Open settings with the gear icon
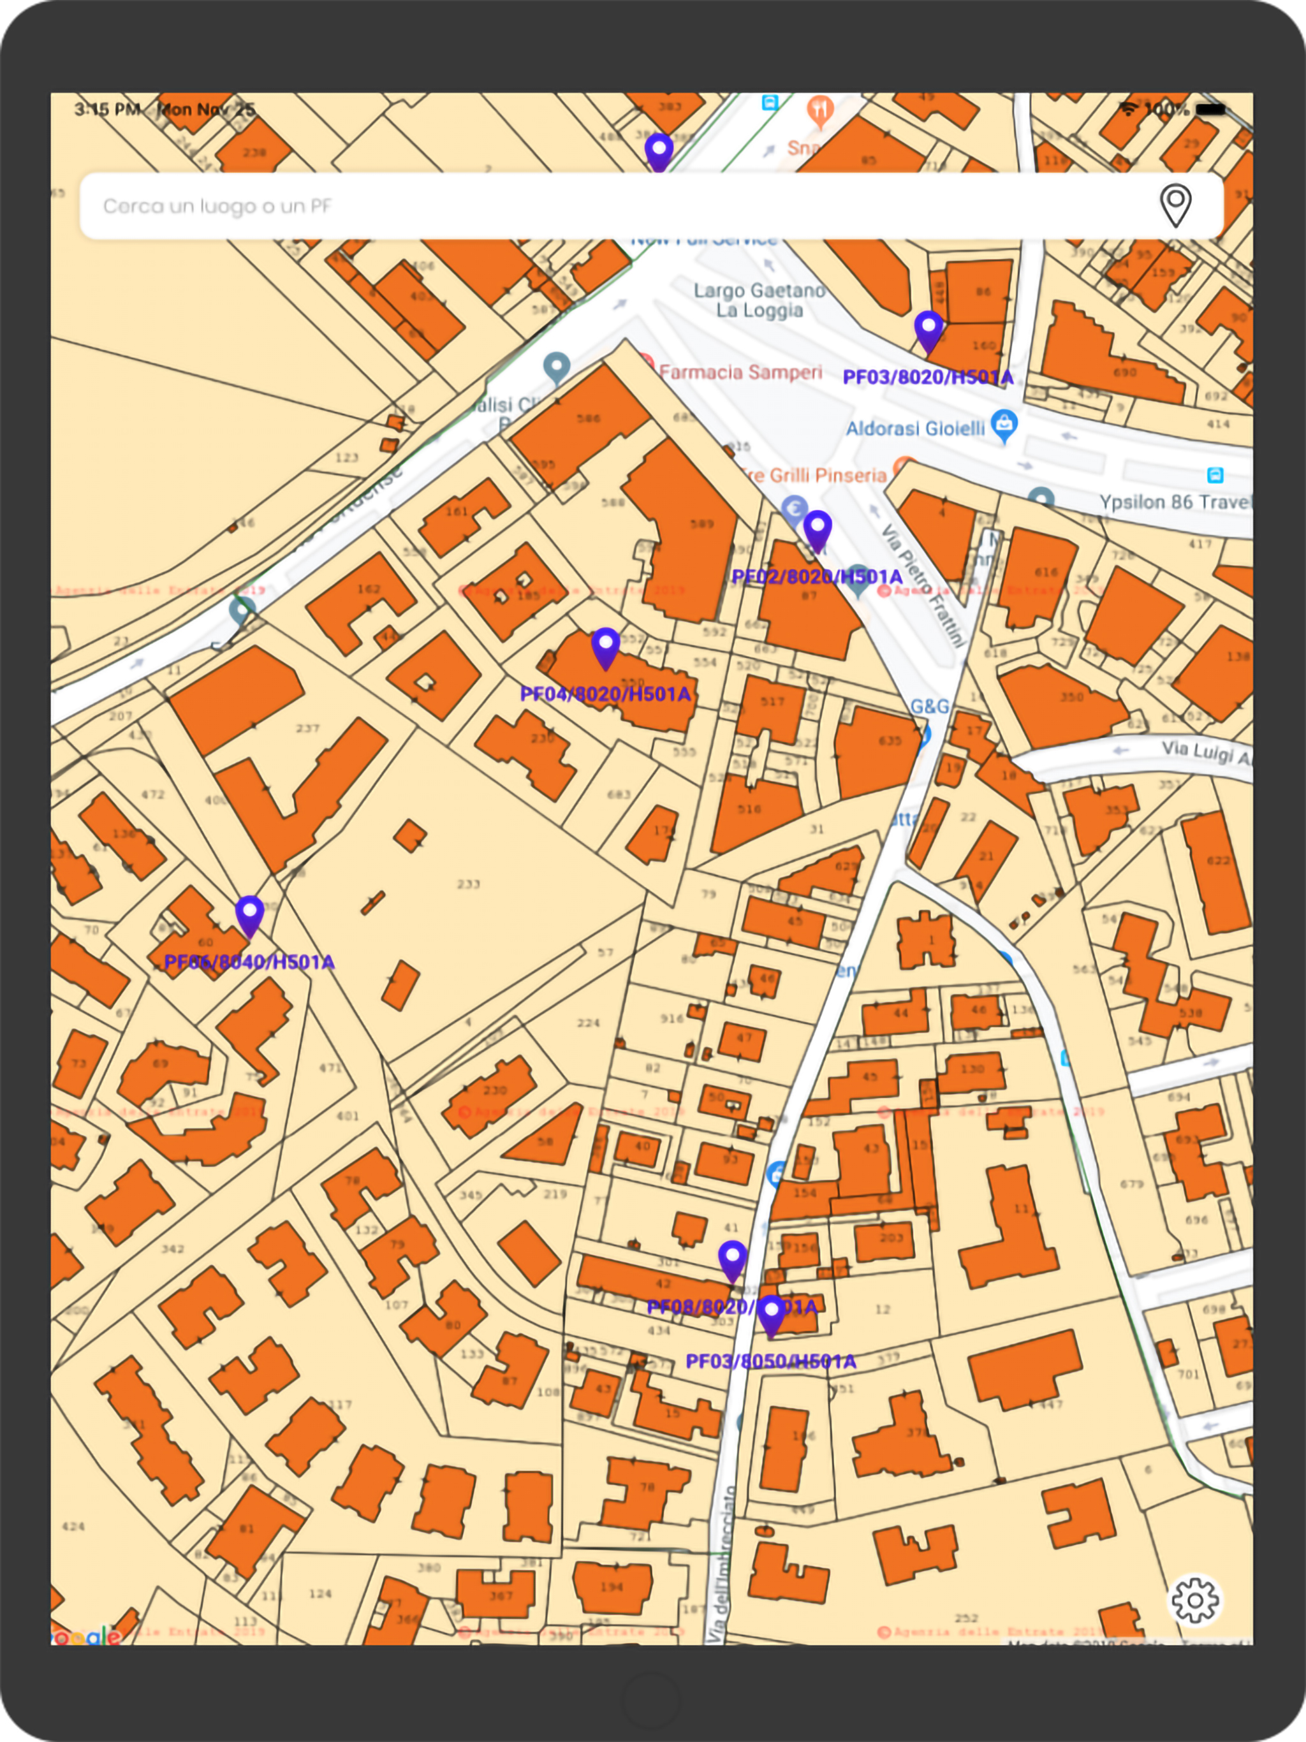1306x1742 pixels. (1195, 1599)
